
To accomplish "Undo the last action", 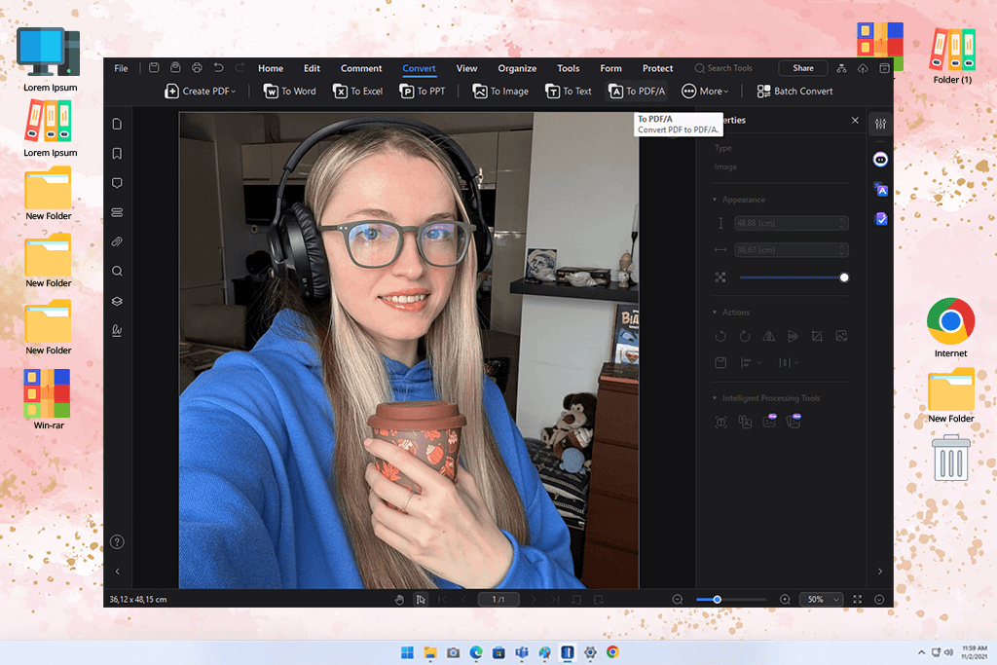I will pos(219,67).
